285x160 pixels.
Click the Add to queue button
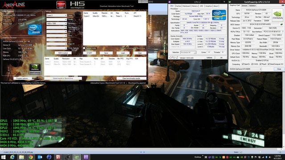click(x=63, y=53)
